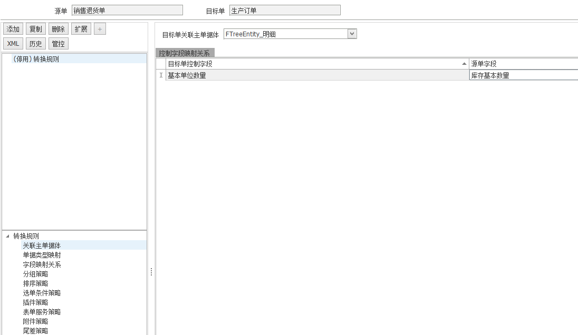The width and height of the screenshot is (578, 335).
Task: Click the 管控 (Control) button
Action: point(59,44)
